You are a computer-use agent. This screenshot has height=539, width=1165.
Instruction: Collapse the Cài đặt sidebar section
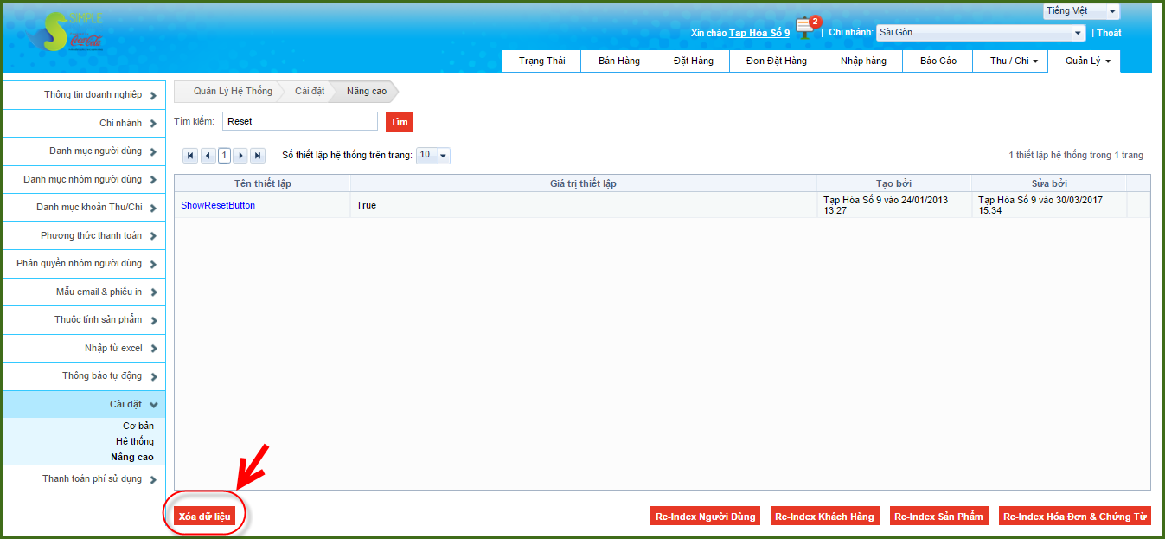[x=153, y=404]
